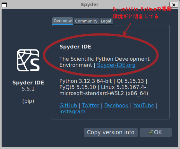Click Spyder IDE label under logo

(28, 83)
